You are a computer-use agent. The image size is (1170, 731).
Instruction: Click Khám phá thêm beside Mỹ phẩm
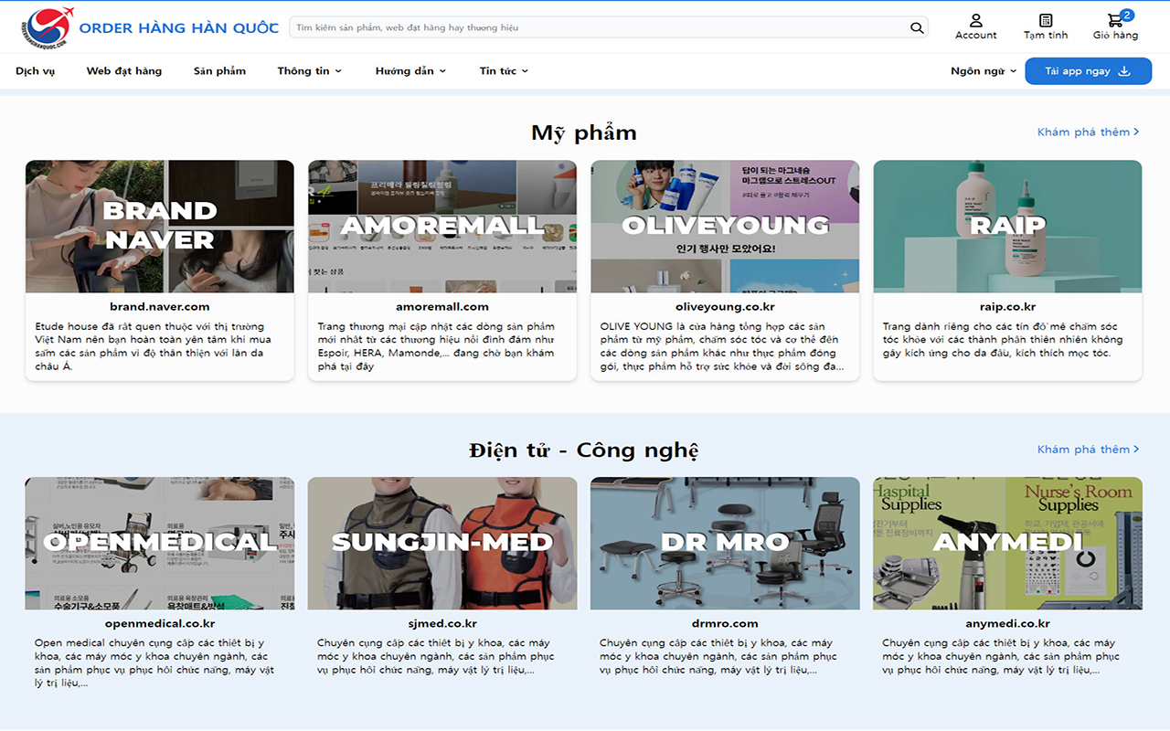click(1089, 132)
